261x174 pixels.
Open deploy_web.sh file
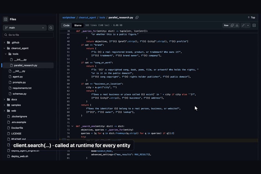(x=20, y=156)
